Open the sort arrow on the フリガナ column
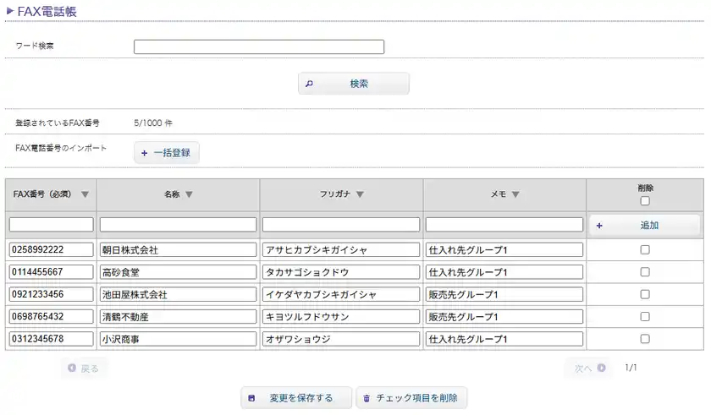711x415 pixels. (x=360, y=194)
